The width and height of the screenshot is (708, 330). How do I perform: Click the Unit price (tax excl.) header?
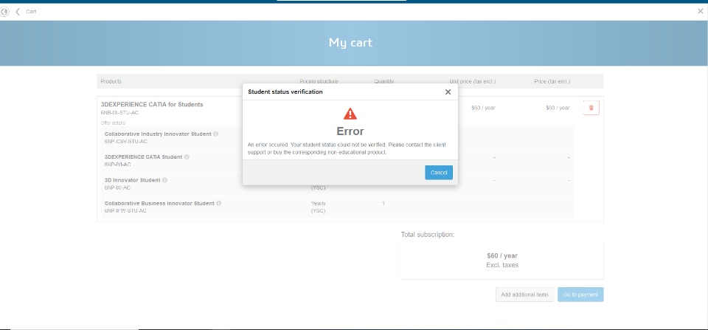[472, 81]
